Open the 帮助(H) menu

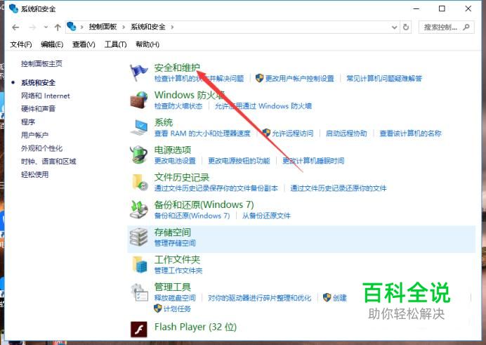147,44
